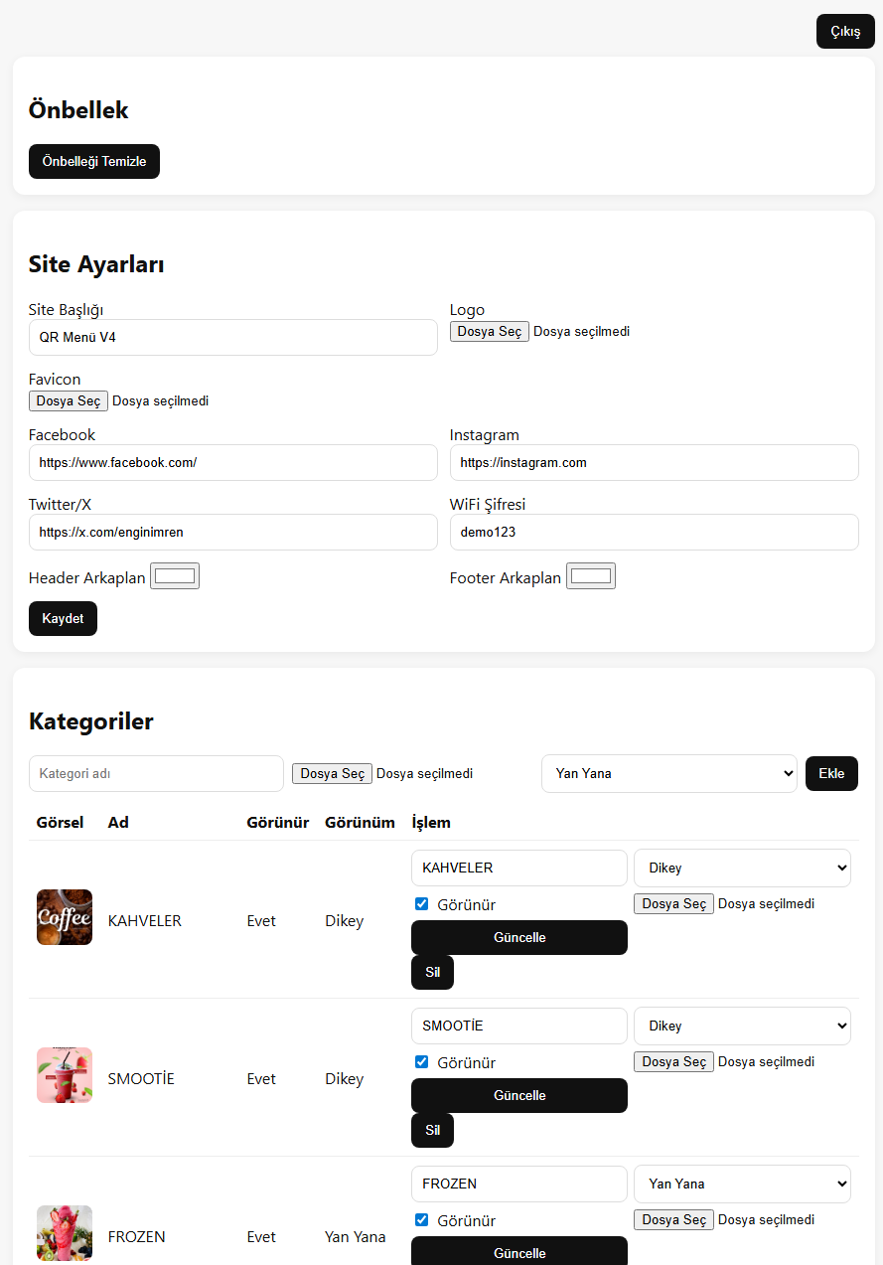
Task: Click the FROZEN category thumbnail image
Action: tap(65, 1233)
